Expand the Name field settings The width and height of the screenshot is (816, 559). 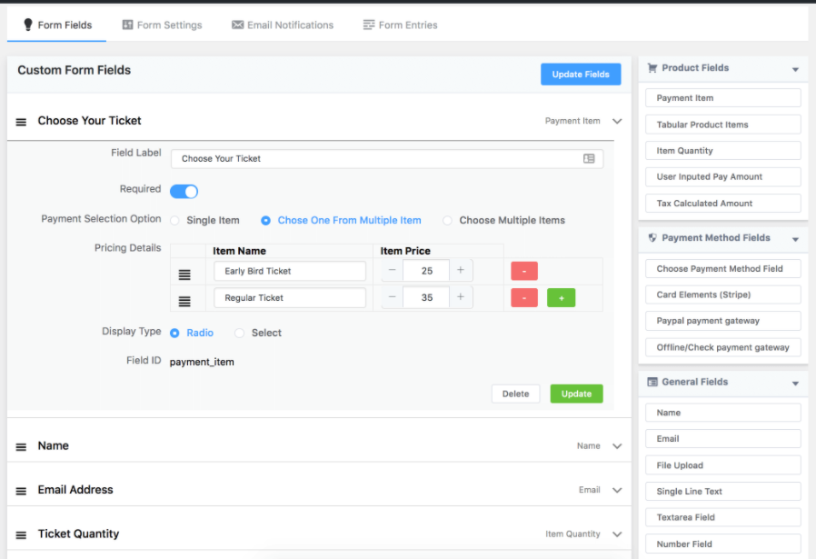coord(617,446)
